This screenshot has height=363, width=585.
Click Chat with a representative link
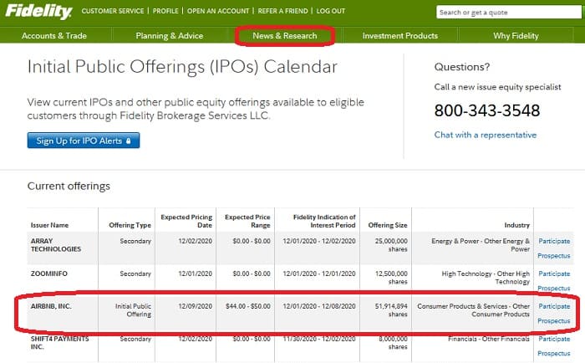(486, 135)
